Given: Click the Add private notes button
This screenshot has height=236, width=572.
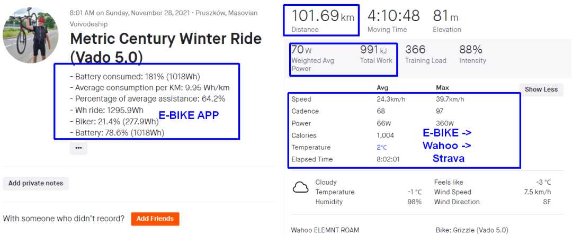Looking at the screenshot, I should pos(35,183).
